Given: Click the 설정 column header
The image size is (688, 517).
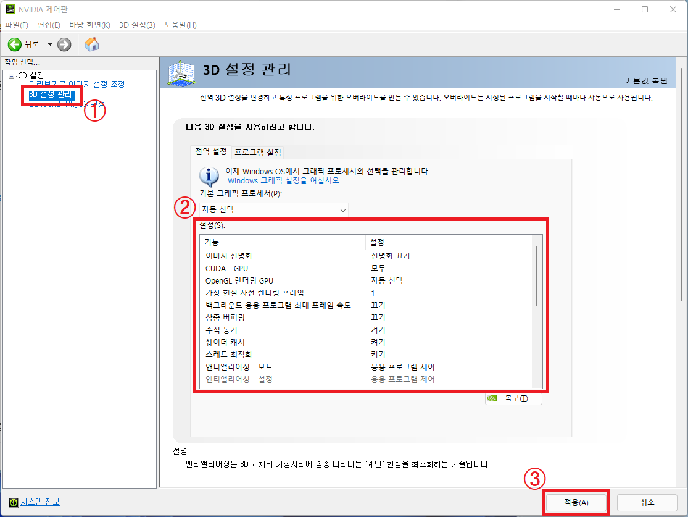Looking at the screenshot, I should pos(449,242).
